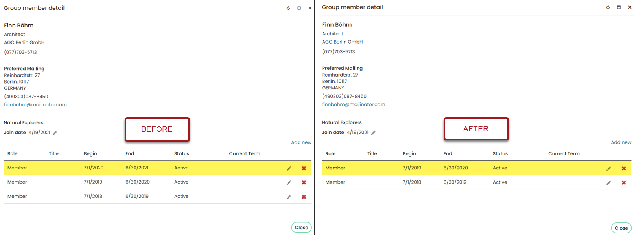Click Active status of the 7/1/2018 row in BEFORE window

coord(181,197)
